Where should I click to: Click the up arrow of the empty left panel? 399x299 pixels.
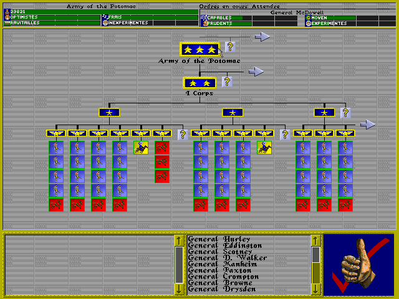(179, 240)
